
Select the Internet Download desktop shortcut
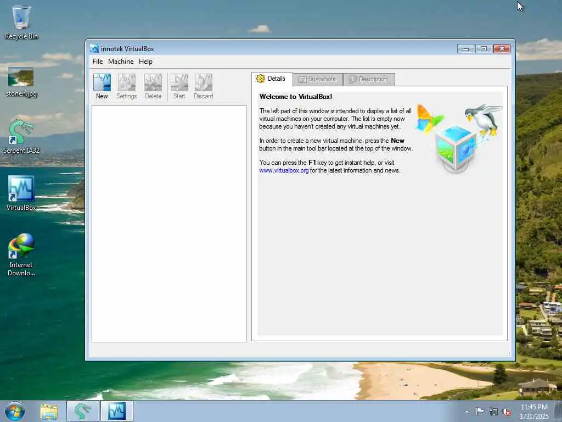coord(21,255)
